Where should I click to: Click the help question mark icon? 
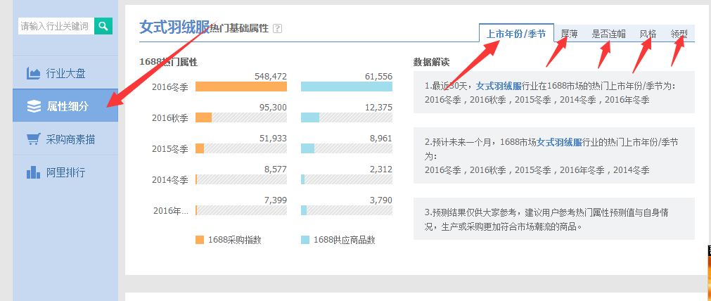pyautogui.click(x=277, y=29)
